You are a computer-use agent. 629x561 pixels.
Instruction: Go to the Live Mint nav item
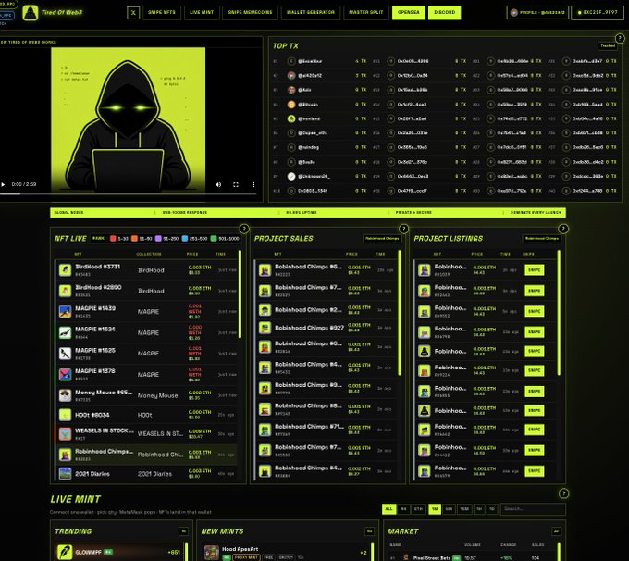click(202, 12)
